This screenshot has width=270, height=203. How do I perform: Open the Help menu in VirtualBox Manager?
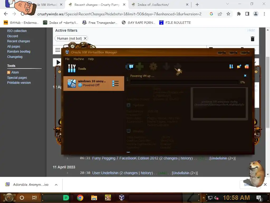(91, 59)
